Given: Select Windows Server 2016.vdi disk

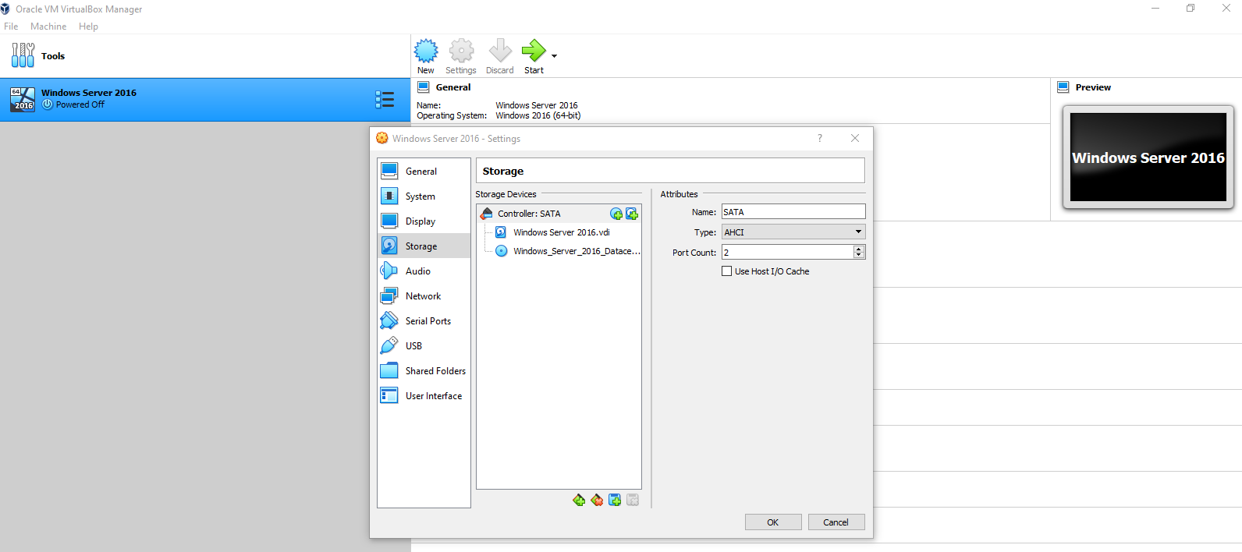Looking at the screenshot, I should click(x=561, y=232).
